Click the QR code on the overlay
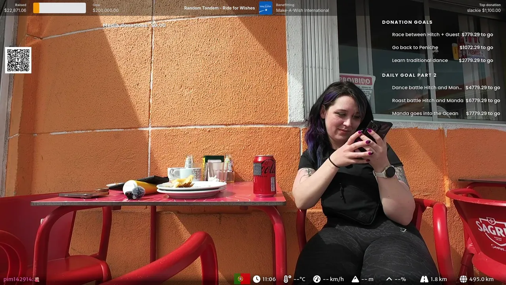The image size is (506, 285). 18,60
